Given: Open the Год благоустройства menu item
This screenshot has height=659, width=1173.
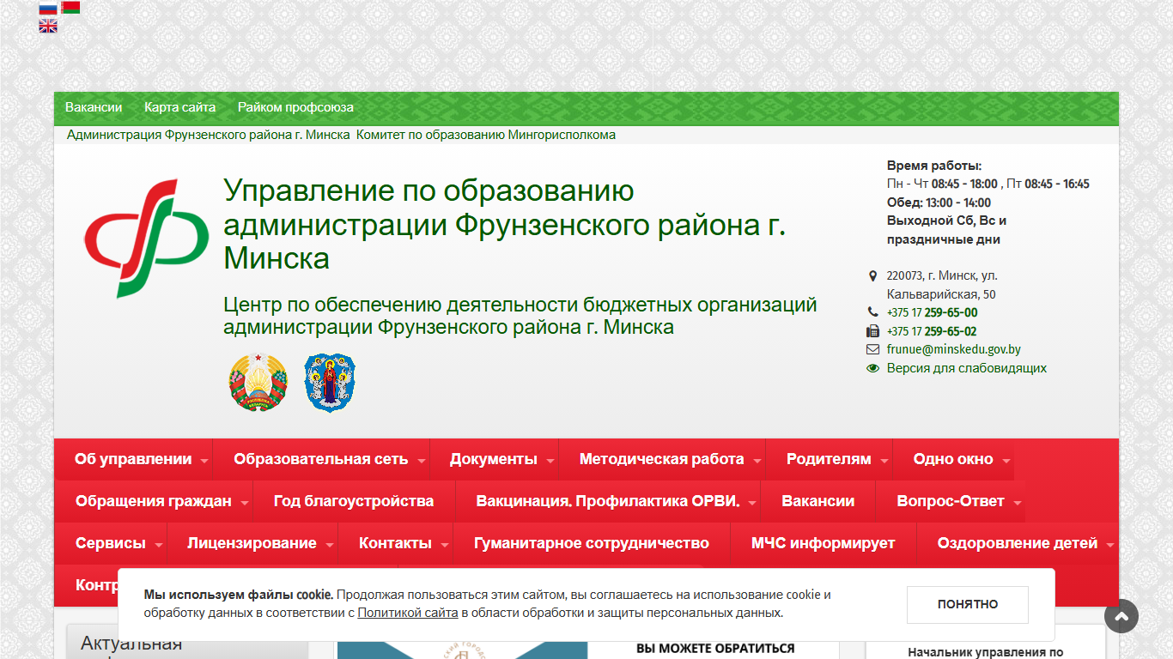Looking at the screenshot, I should tap(354, 501).
